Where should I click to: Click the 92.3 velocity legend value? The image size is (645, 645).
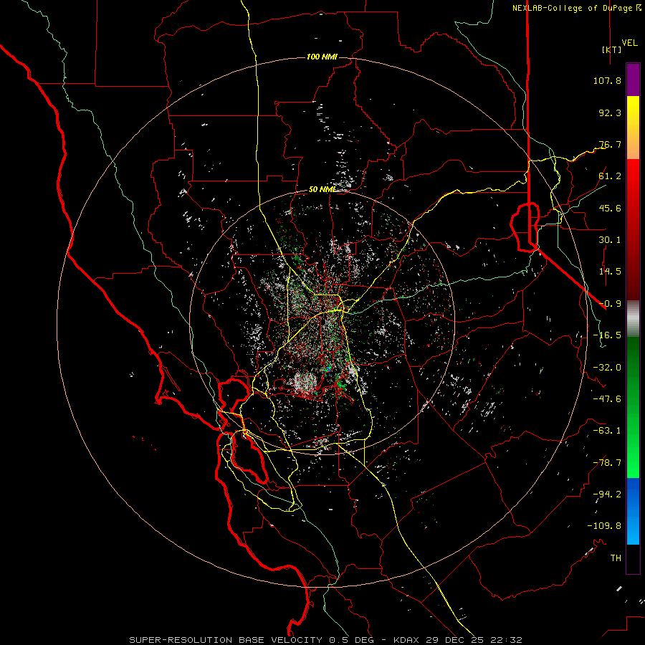(x=610, y=113)
